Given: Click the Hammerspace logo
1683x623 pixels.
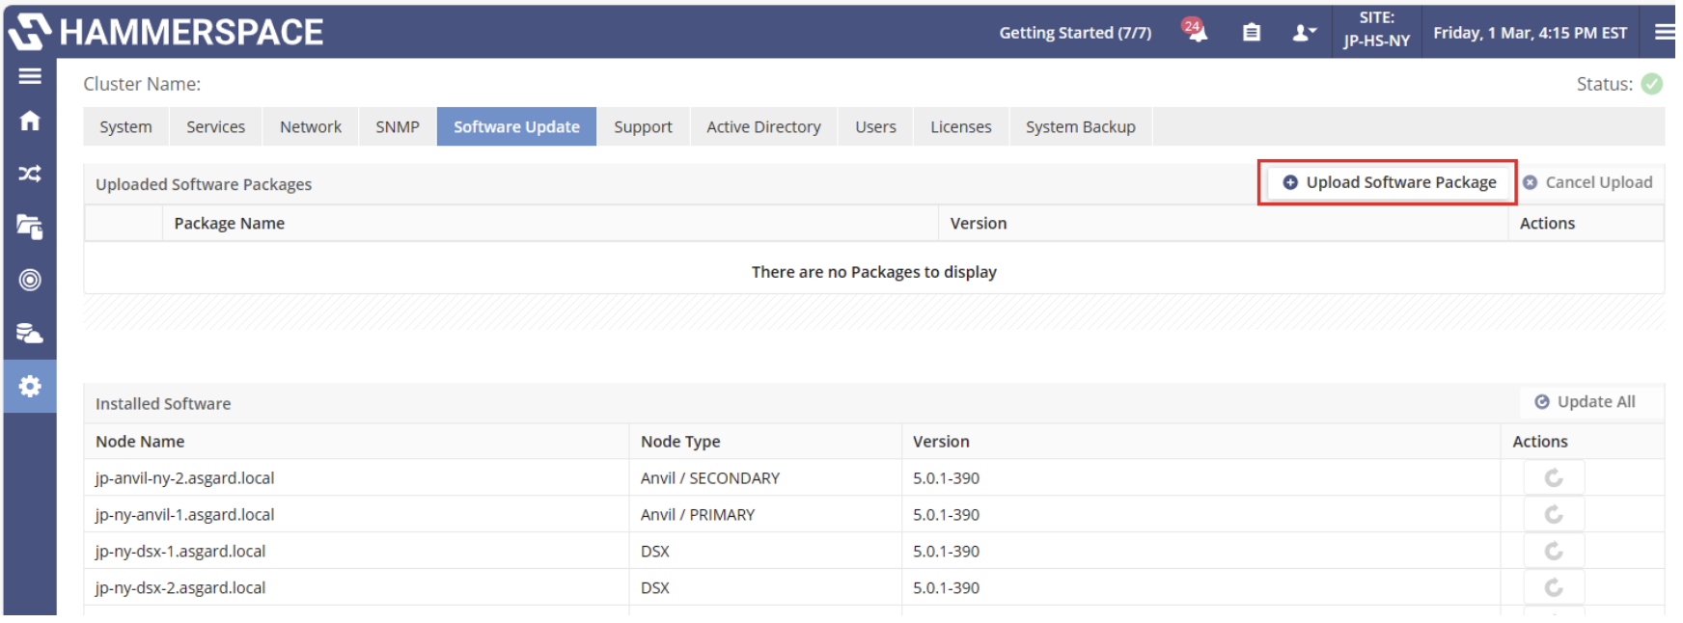Looking at the screenshot, I should pos(166,32).
